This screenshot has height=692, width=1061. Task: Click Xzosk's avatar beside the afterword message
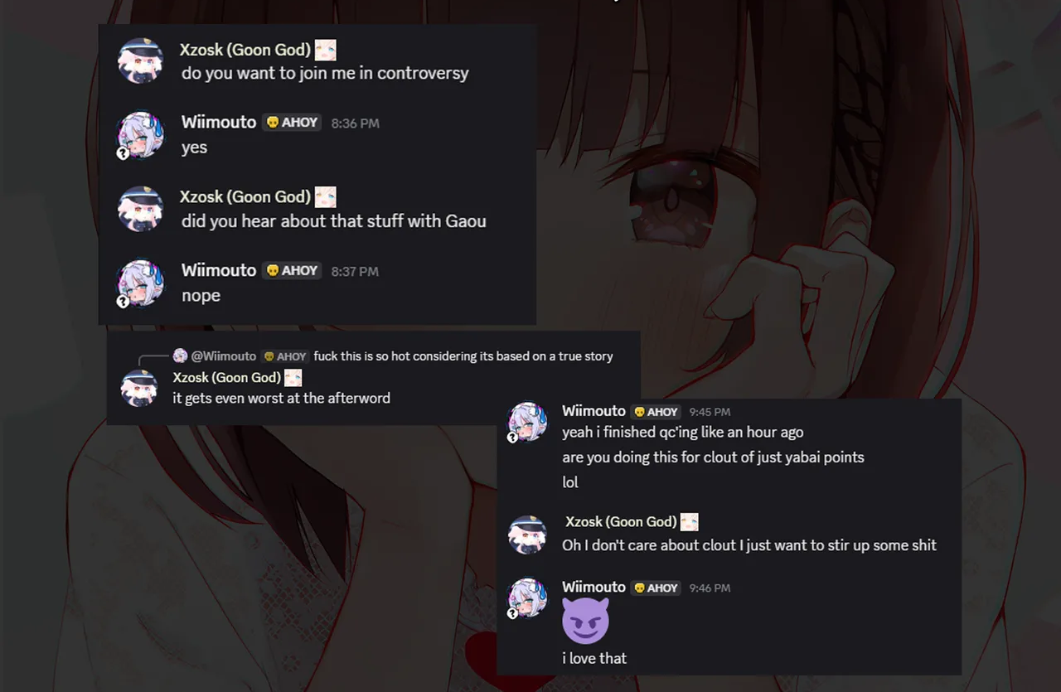(x=138, y=388)
